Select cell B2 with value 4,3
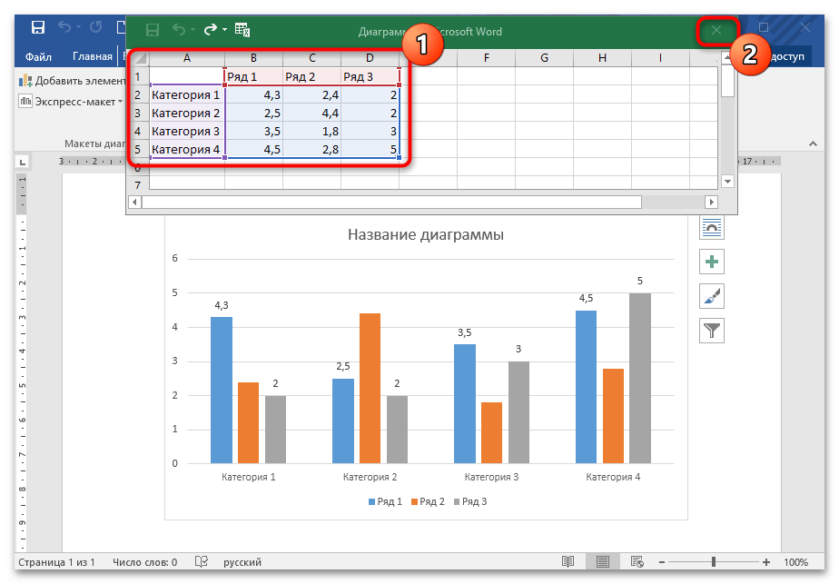 [253, 94]
